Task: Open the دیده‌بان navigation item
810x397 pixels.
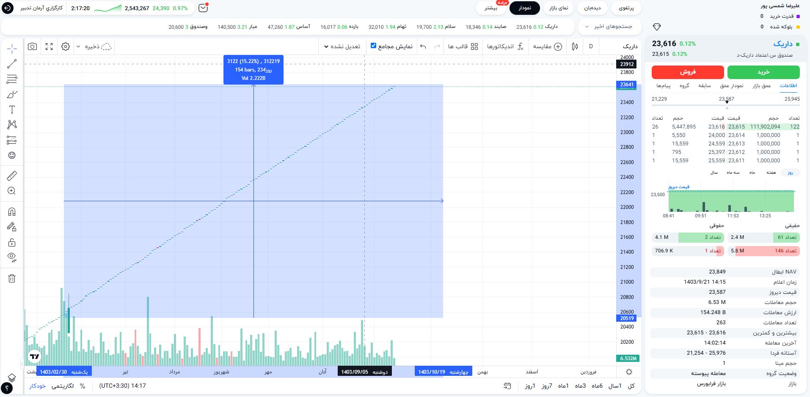Action: pos(592,8)
